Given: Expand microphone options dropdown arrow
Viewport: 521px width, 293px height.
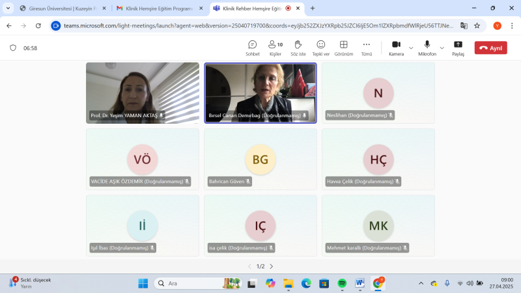Looking at the screenshot, I should click(442, 48).
